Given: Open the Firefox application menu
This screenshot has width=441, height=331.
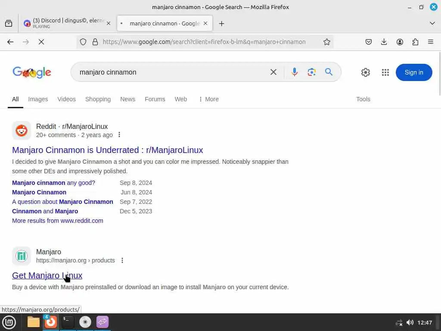Looking at the screenshot, I should tap(431, 42).
